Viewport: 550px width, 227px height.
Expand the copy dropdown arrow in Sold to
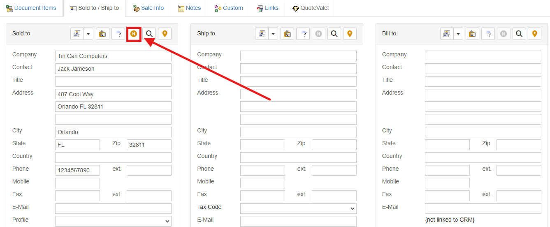click(x=88, y=34)
